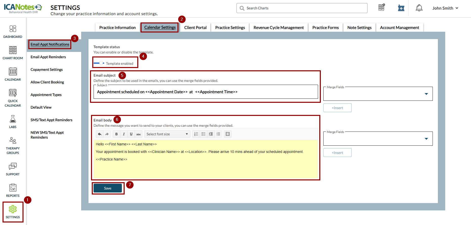The image size is (471, 225).
Task: Click the undo arrow in editor toolbar
Action: [x=100, y=134]
